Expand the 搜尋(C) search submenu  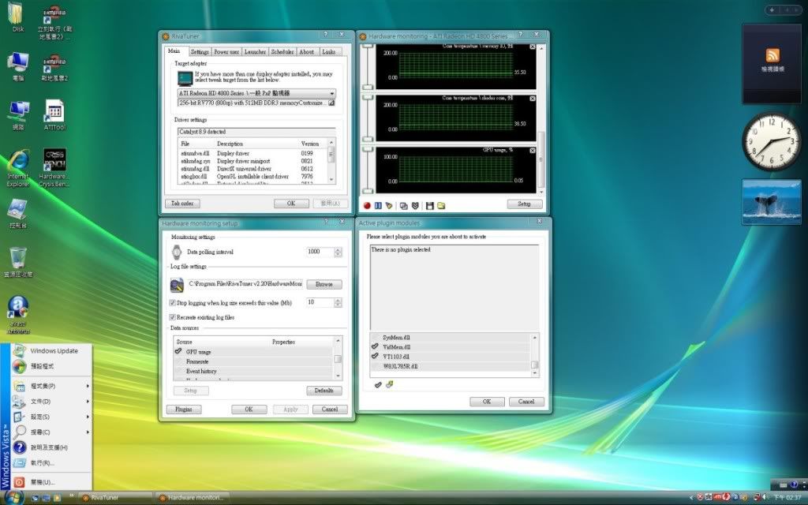(x=51, y=432)
